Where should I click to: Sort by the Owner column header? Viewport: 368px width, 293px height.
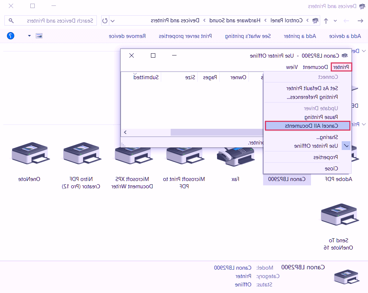click(238, 77)
